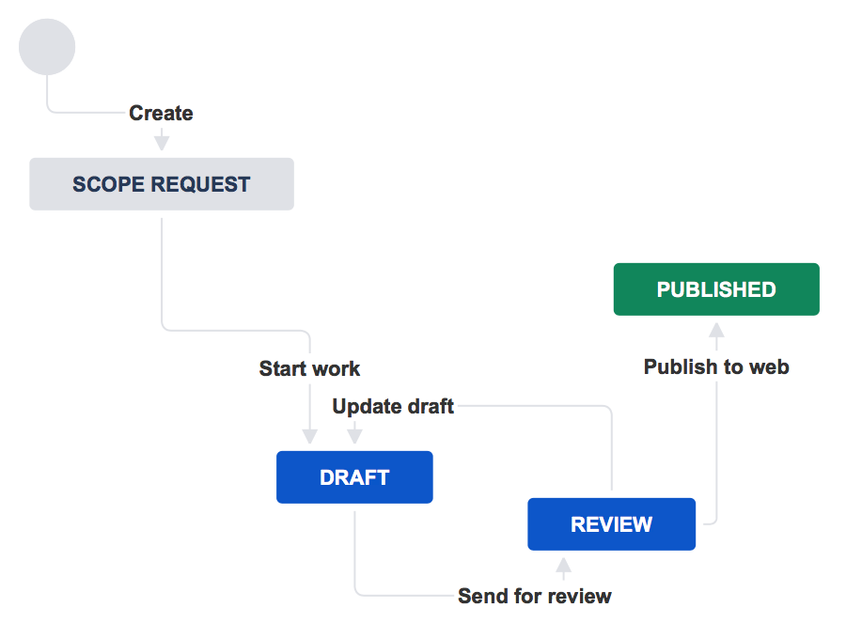Click the Publish to web transition label

(x=715, y=366)
